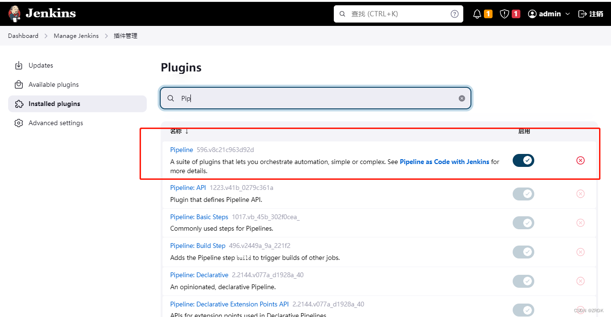Click version text 496.v2449a_9a_221f2
Image resolution: width=611 pixels, height=317 pixels.
pos(259,246)
